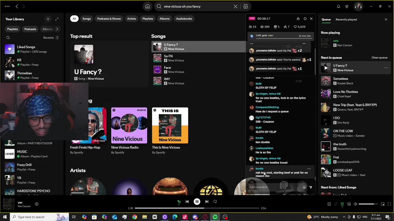394x221 pixels.
Task: Connect to a device icon
Action: 349,204
